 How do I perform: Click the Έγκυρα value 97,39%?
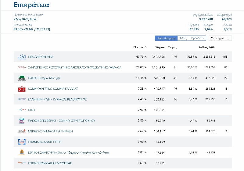[194, 29]
